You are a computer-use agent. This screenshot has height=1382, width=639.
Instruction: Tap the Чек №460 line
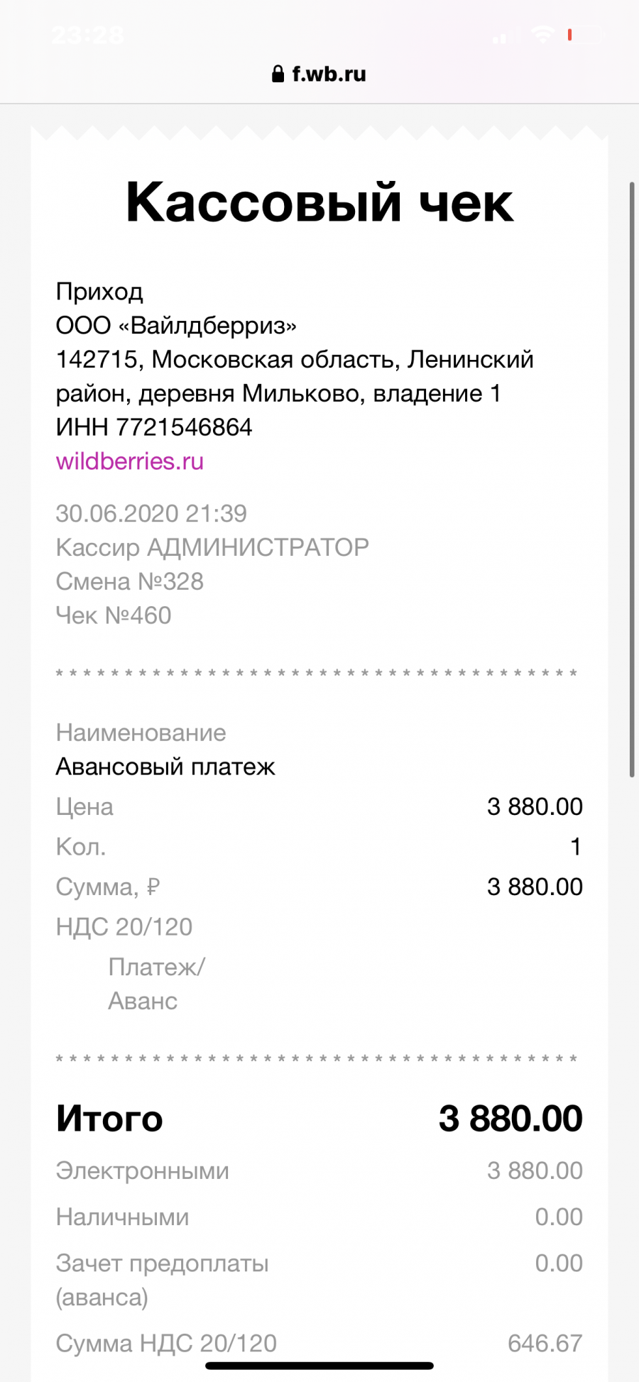pos(114,615)
